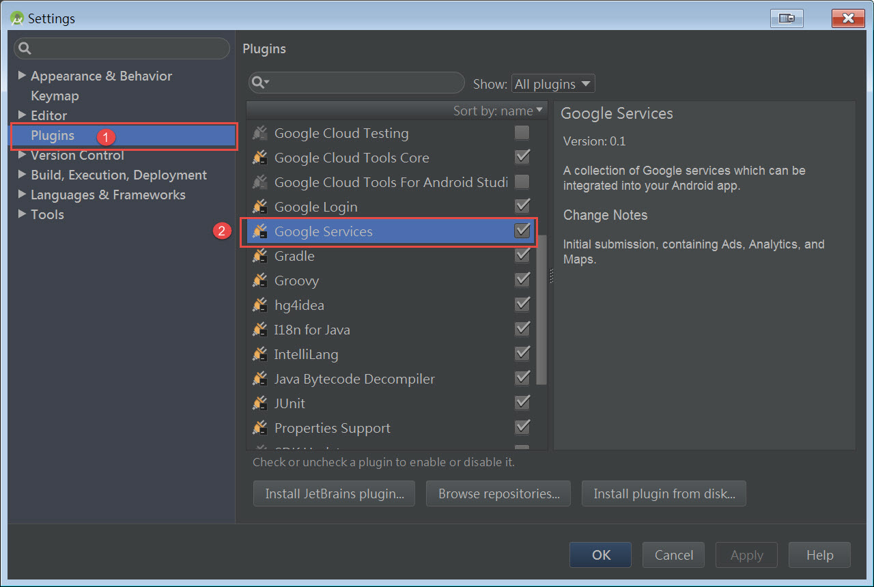Toggle the Google Services plugin checkbox
874x587 pixels.
522,231
